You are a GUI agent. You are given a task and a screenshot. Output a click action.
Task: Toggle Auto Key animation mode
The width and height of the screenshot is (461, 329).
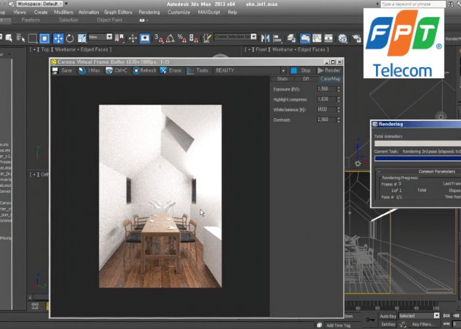click(x=387, y=316)
